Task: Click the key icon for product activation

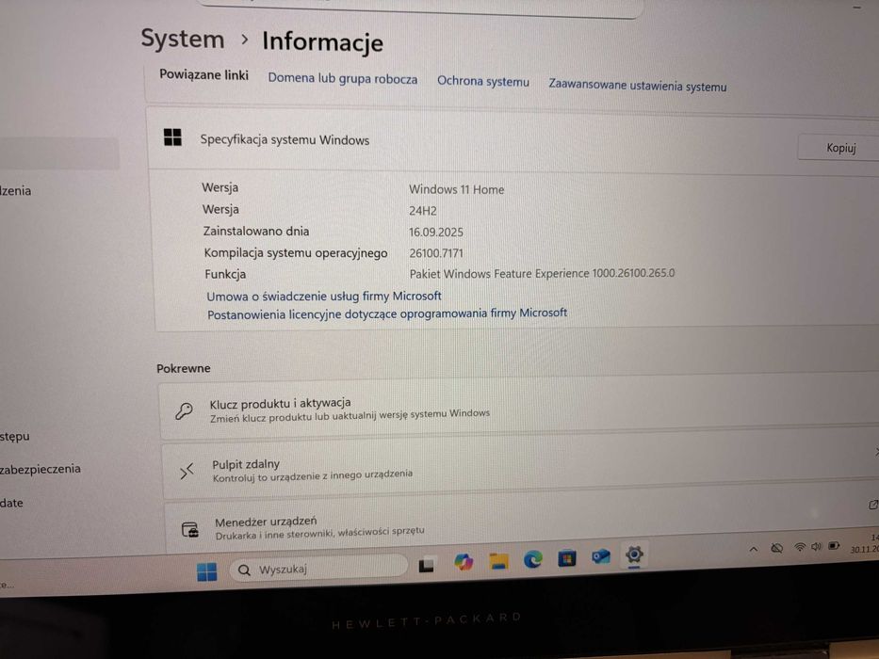Action: [184, 410]
